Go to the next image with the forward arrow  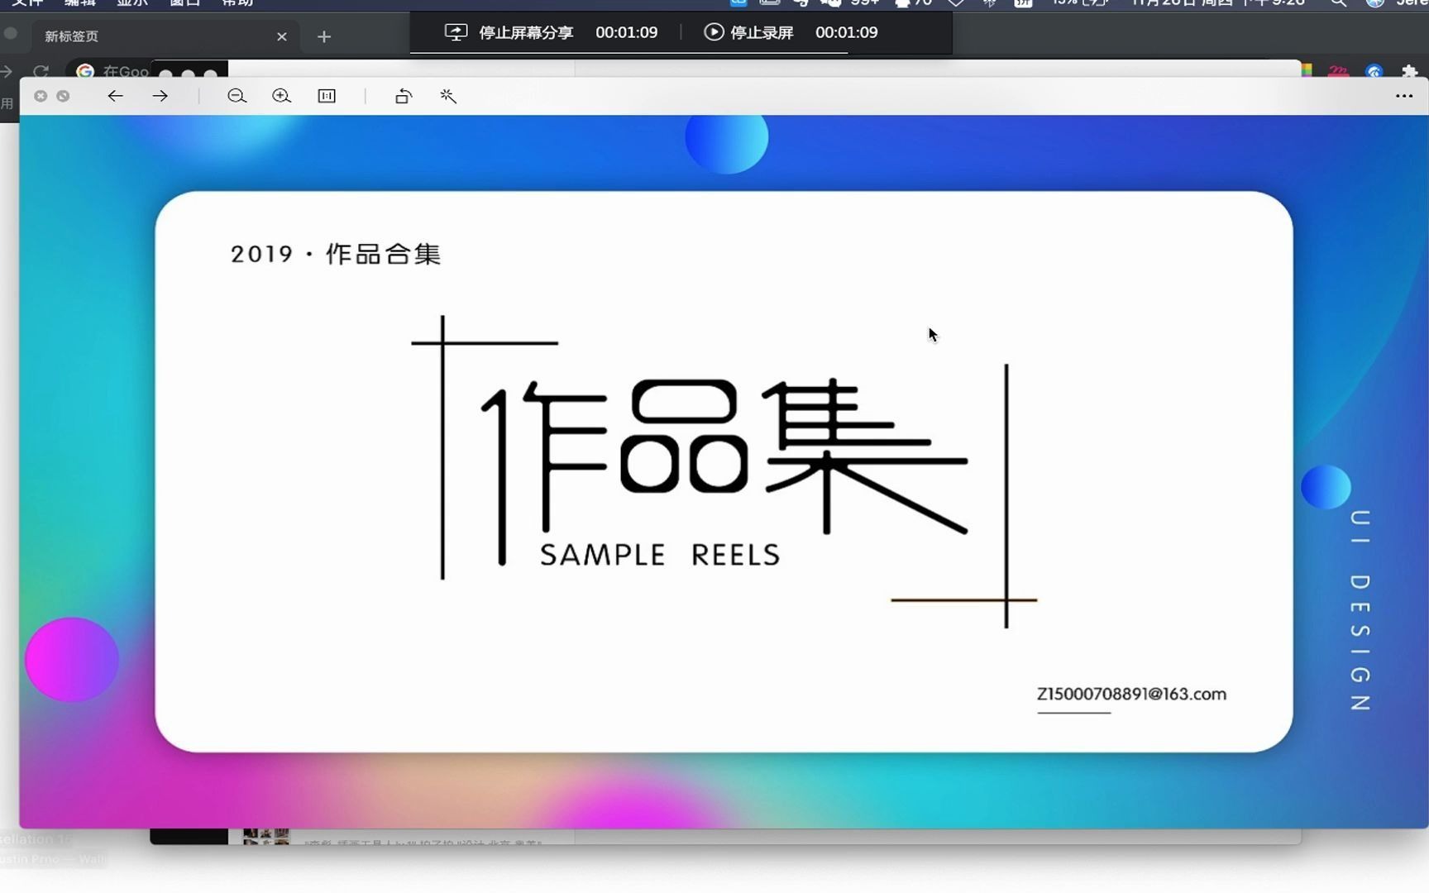pos(160,96)
